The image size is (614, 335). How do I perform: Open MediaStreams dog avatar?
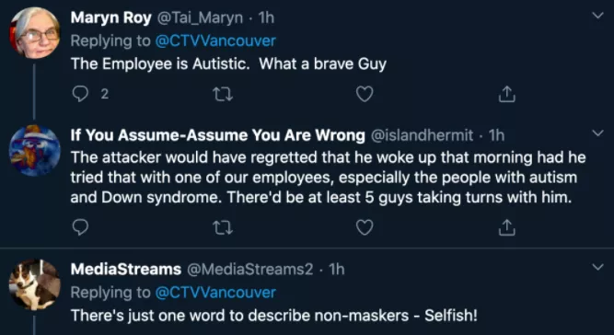coord(34,284)
